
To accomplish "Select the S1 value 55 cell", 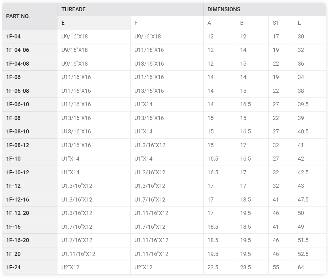I will (281, 267).
